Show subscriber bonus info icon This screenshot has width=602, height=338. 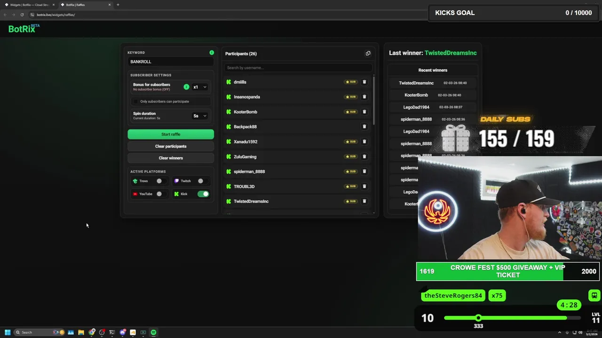(186, 87)
